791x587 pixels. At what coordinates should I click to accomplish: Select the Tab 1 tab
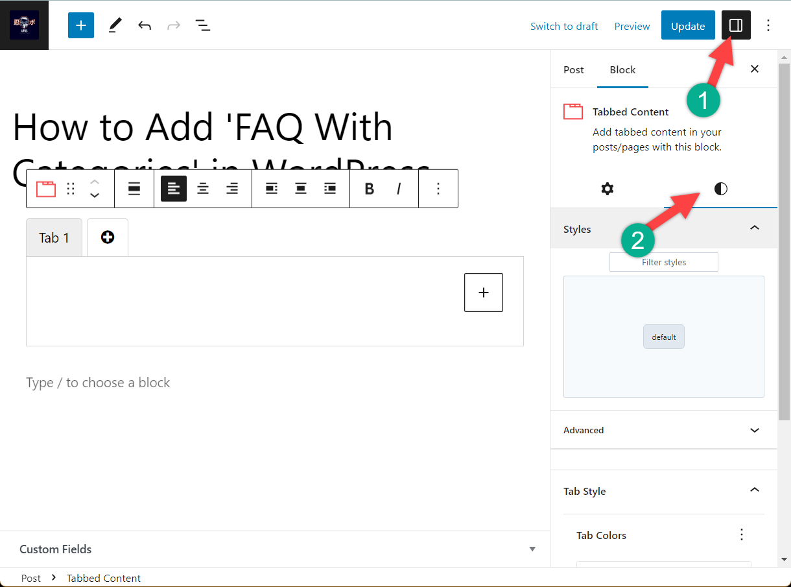point(54,238)
